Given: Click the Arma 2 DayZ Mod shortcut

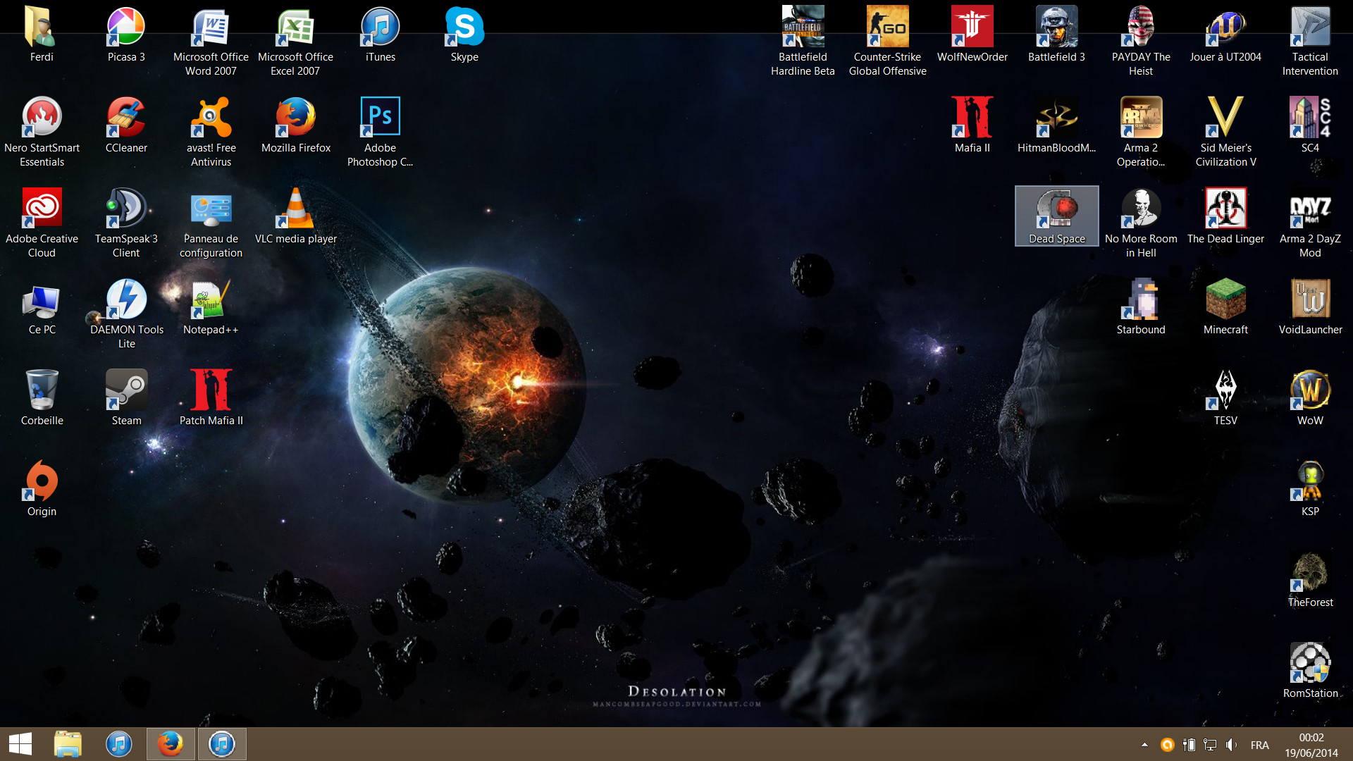Looking at the screenshot, I should pyautogui.click(x=1310, y=223).
